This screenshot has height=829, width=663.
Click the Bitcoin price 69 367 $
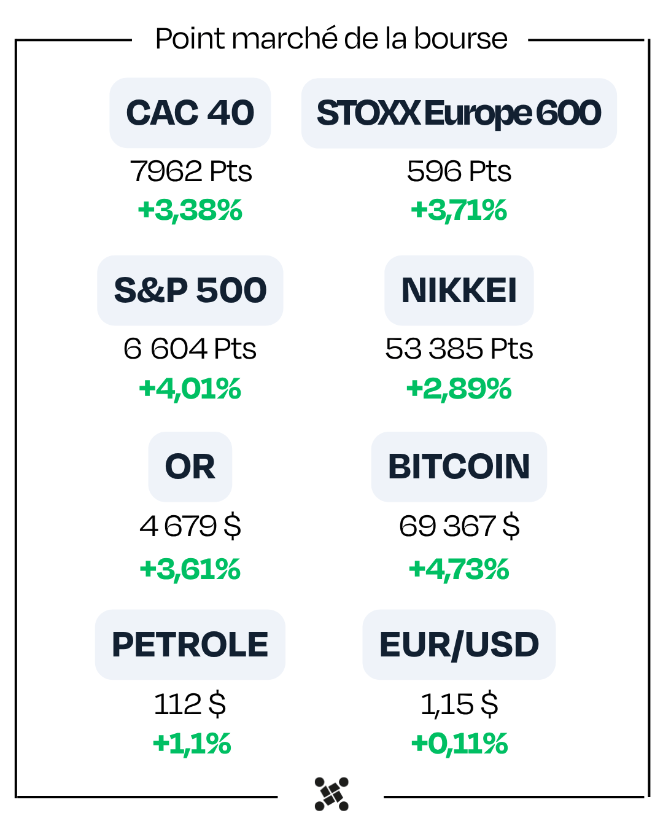click(459, 526)
